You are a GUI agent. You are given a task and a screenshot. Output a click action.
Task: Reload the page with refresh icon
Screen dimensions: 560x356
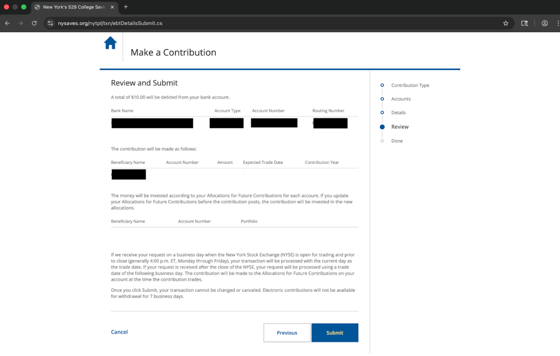click(34, 23)
